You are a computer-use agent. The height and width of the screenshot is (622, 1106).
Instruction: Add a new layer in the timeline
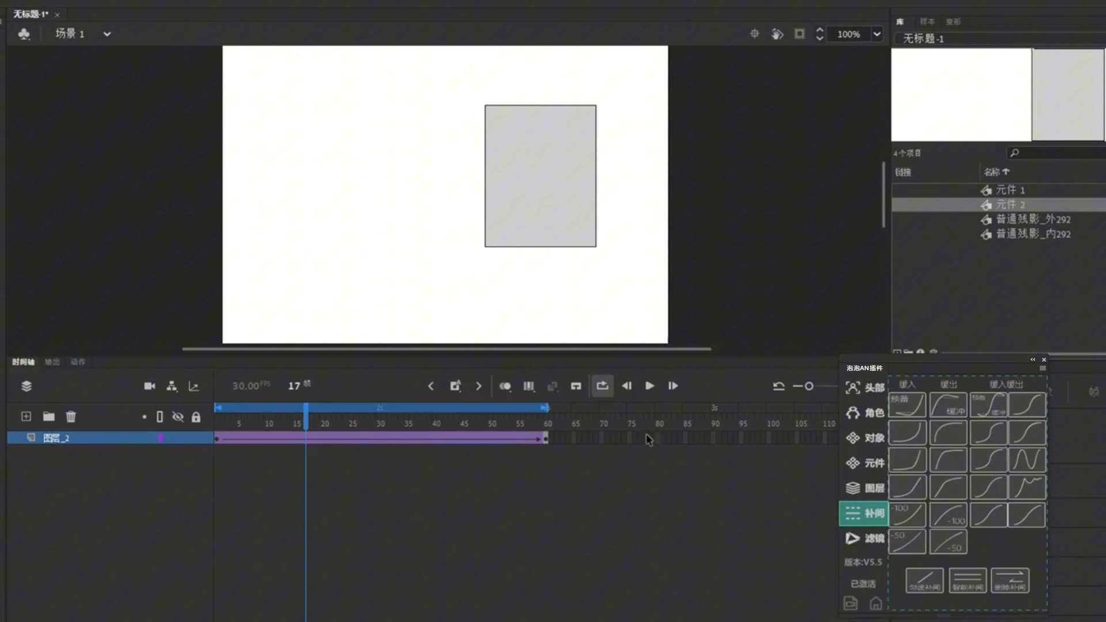pyautogui.click(x=26, y=416)
